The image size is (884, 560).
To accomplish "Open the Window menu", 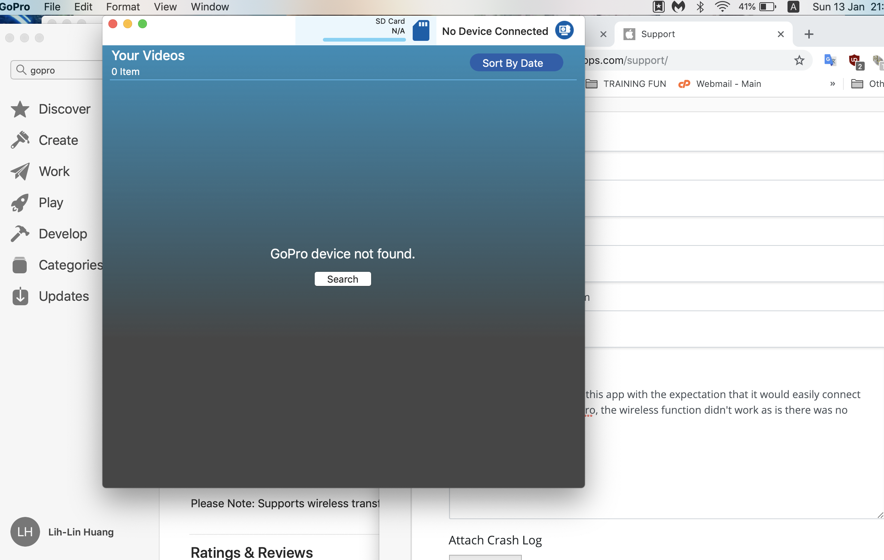I will coord(210,7).
